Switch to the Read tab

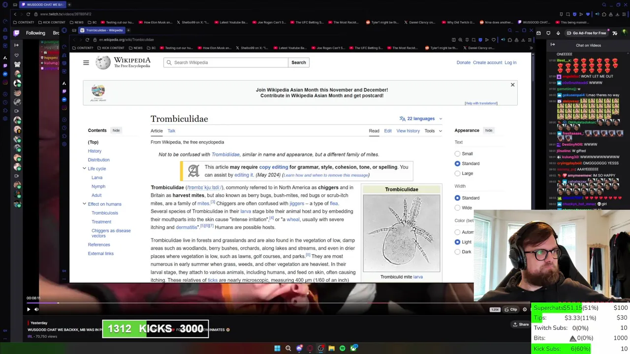point(374,131)
